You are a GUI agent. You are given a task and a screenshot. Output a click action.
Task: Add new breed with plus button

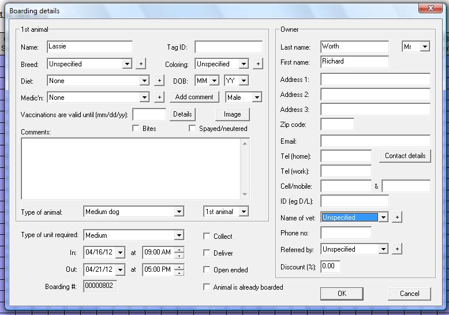coord(141,64)
